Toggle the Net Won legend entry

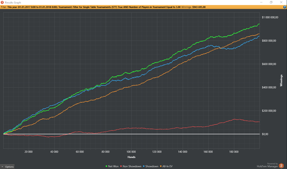point(112,166)
